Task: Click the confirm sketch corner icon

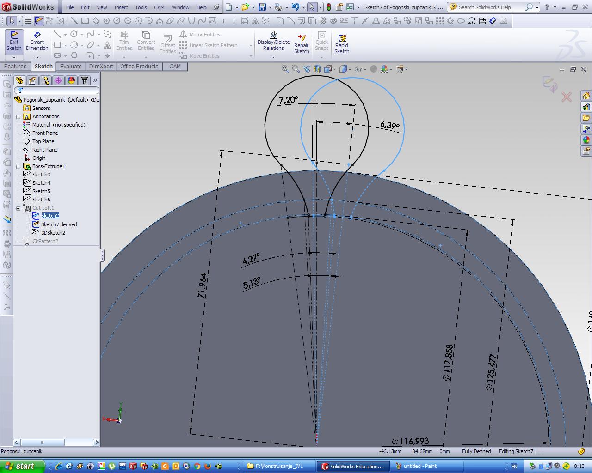Action: point(550,84)
